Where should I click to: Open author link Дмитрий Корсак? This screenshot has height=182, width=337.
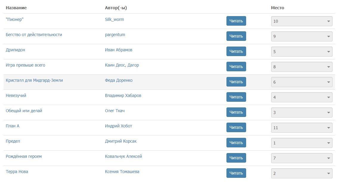[121, 141]
